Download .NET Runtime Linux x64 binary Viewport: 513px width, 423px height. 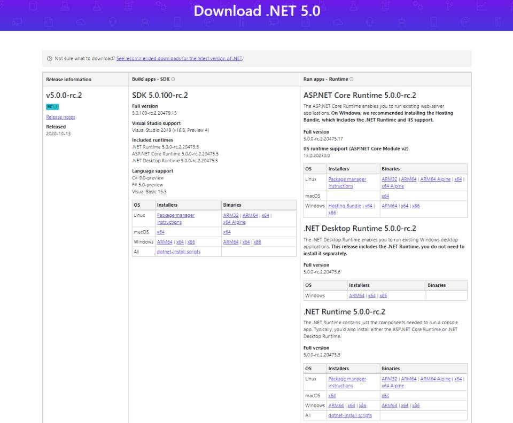tap(458, 379)
